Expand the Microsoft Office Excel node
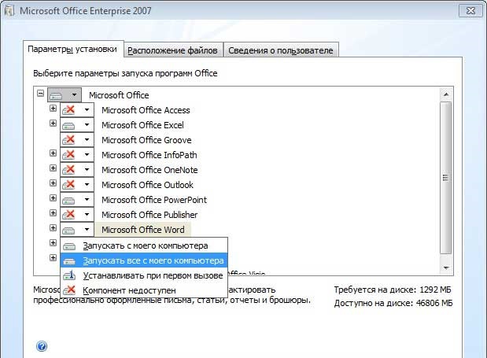The image size is (487, 358). pyautogui.click(x=53, y=123)
